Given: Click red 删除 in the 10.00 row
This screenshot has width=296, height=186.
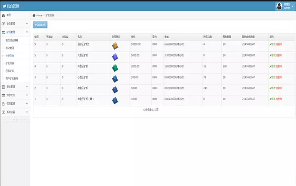Looking at the screenshot, I should [x=279, y=99].
